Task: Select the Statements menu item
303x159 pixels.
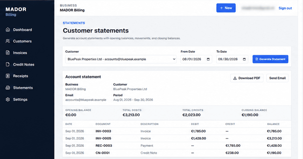Action: click(23, 88)
